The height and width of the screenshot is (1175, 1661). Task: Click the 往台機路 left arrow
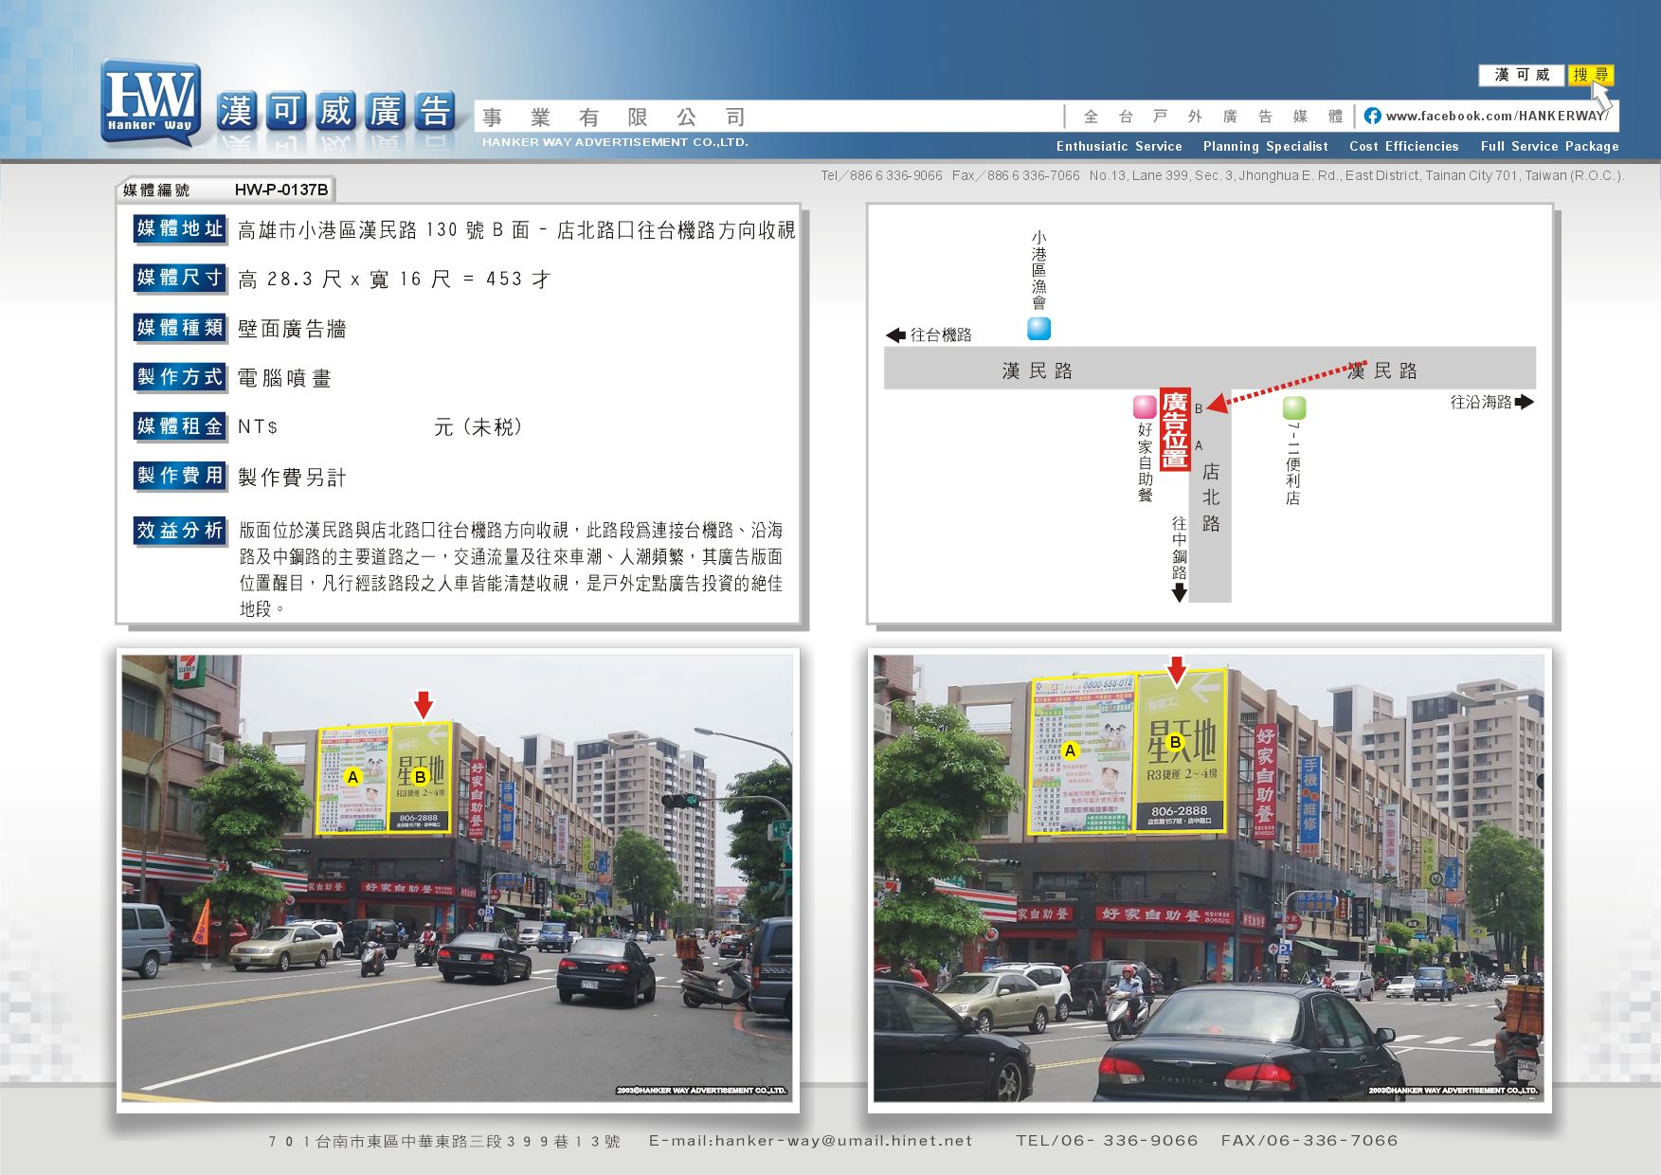click(895, 334)
